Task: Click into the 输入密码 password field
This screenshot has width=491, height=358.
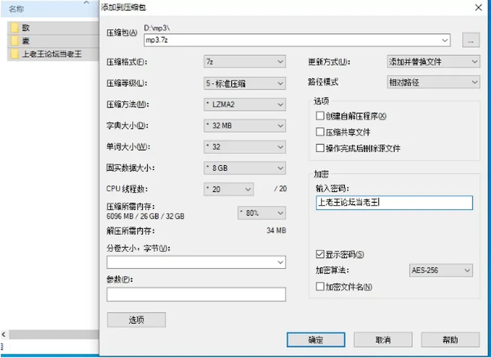Action: (x=394, y=203)
